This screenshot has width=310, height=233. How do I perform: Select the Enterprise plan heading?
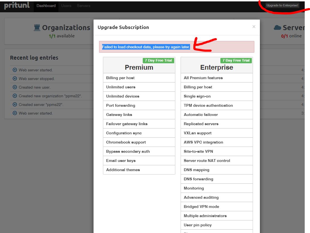(x=217, y=67)
